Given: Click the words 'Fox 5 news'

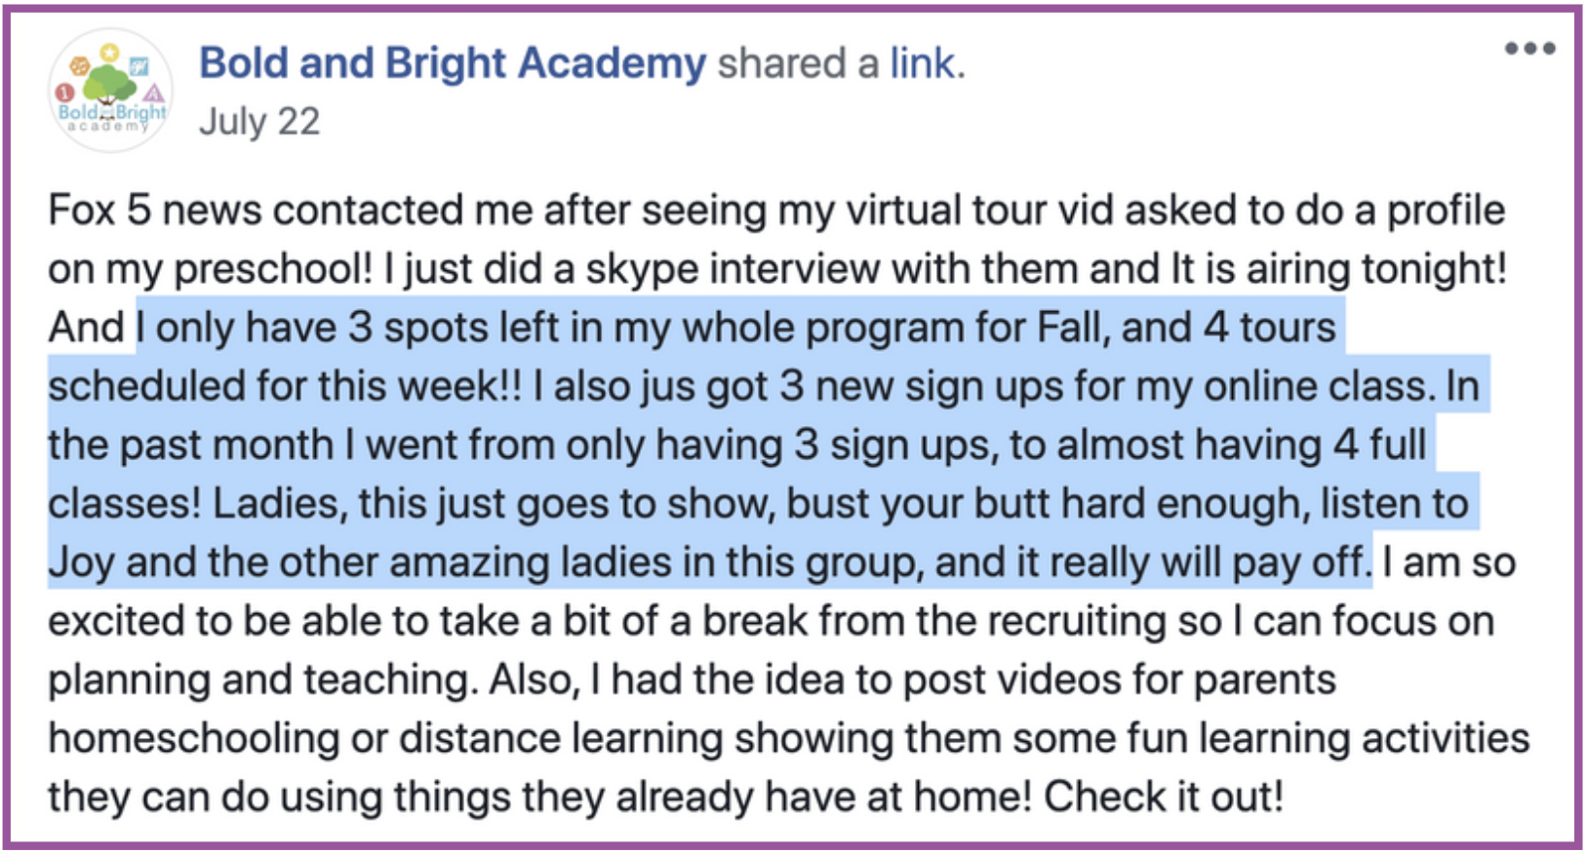Looking at the screenshot, I should [x=154, y=210].
